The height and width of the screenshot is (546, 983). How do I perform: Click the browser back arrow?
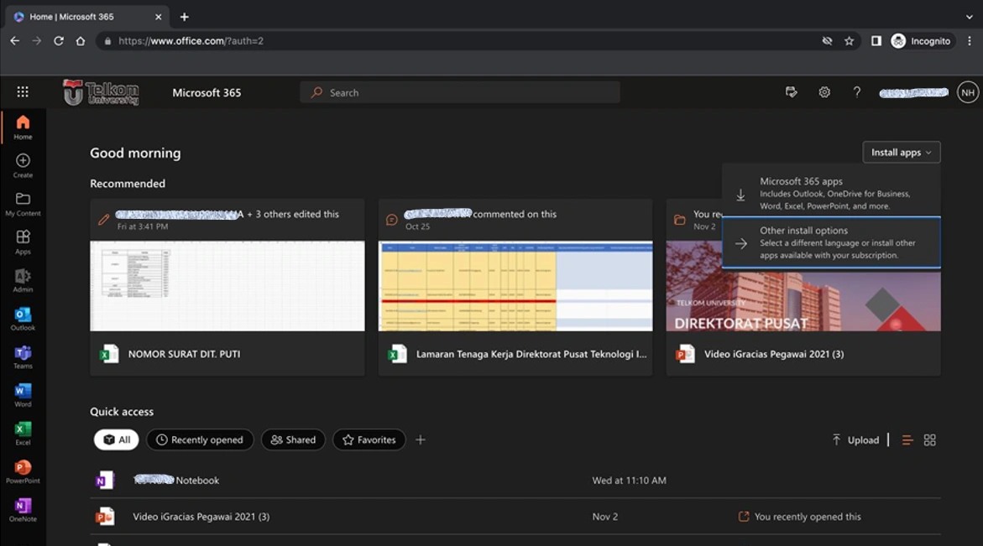15,41
